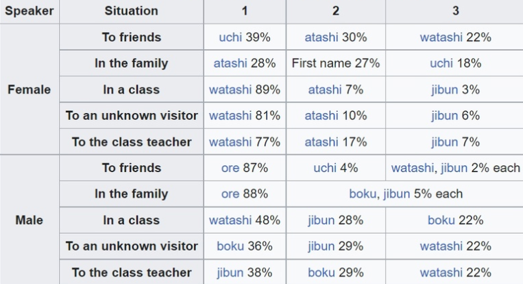The width and height of the screenshot is (523, 284).
Task: Click atashi 28% link in Female In the family row
Action: tap(230, 63)
